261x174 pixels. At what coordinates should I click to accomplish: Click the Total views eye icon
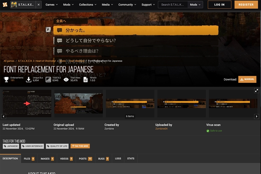(66, 80)
